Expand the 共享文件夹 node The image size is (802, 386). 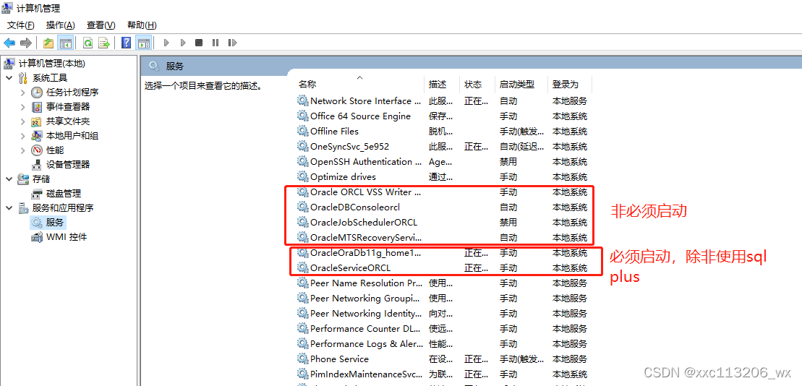pos(22,121)
